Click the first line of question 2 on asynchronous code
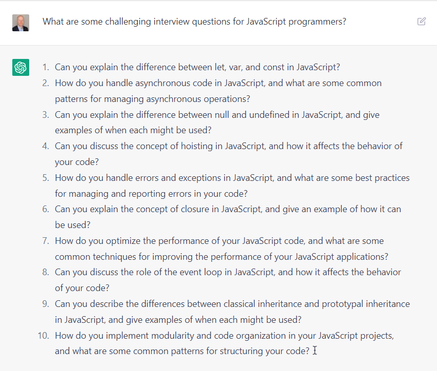The width and height of the screenshot is (437, 371). point(218,83)
